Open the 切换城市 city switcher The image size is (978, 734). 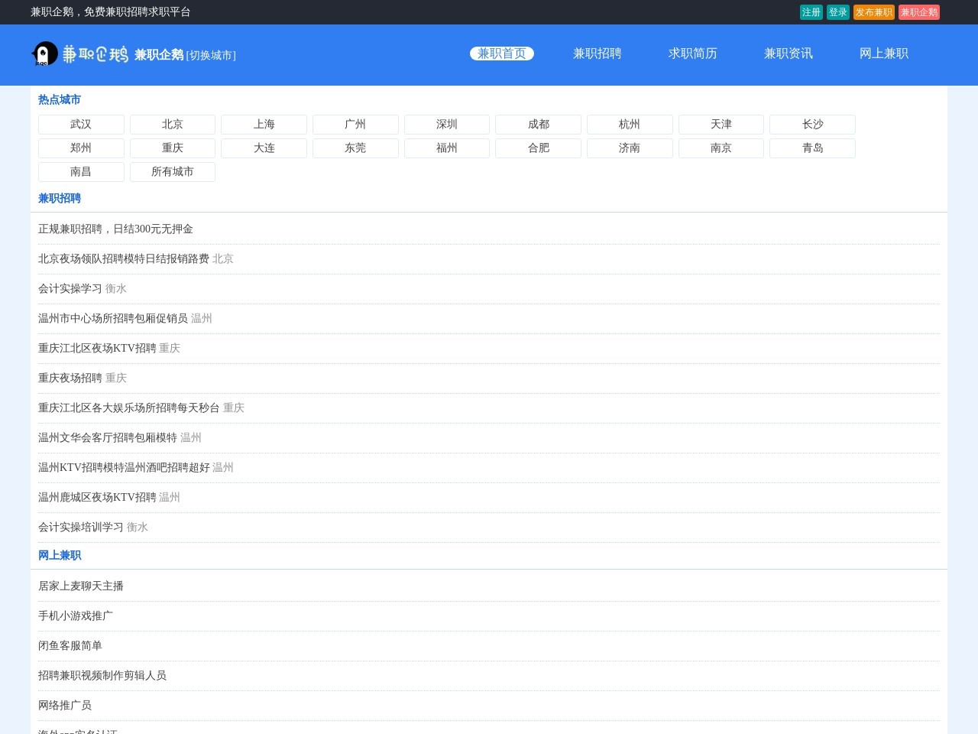click(x=210, y=55)
